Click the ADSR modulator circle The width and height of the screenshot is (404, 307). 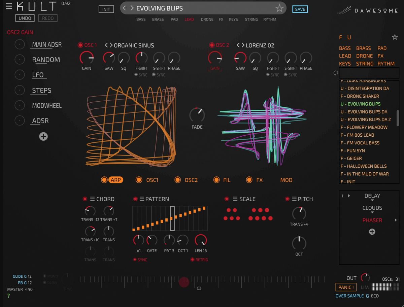(x=20, y=121)
